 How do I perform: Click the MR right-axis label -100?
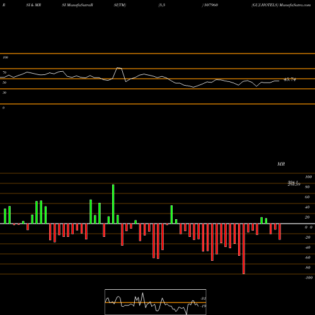click(309, 278)
